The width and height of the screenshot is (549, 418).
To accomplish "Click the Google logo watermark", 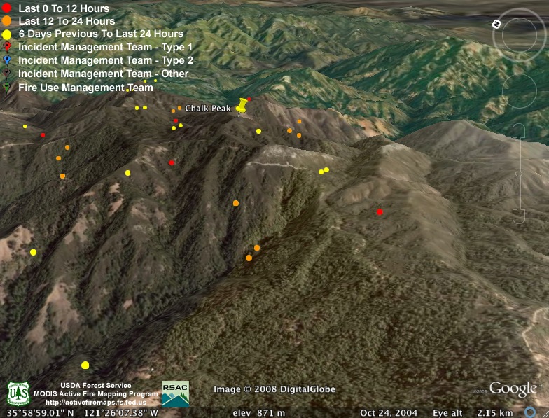I will [x=513, y=389].
